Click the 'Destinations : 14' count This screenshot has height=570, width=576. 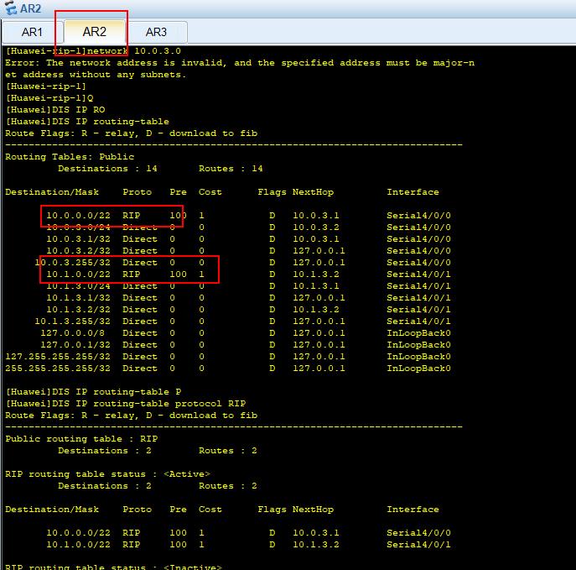(x=107, y=169)
